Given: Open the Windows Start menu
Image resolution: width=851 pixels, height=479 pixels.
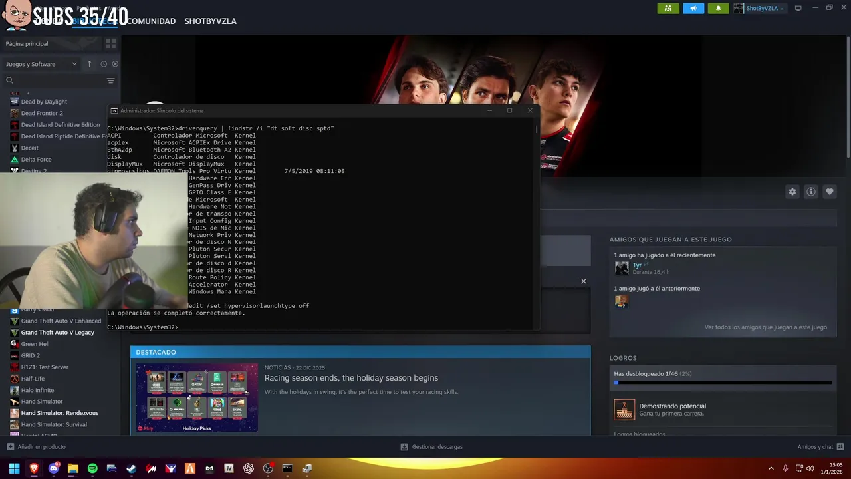Looking at the screenshot, I should (x=15, y=468).
